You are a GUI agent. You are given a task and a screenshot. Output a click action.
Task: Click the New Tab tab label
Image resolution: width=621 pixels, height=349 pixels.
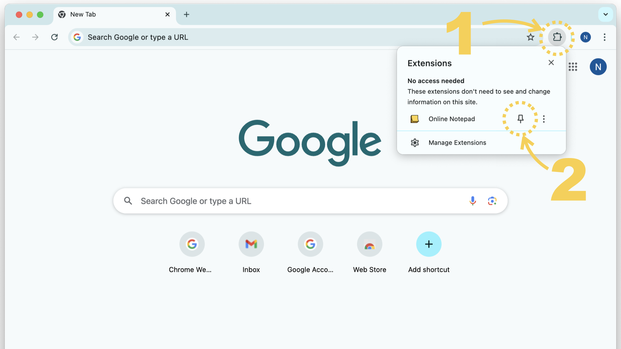[x=83, y=14]
